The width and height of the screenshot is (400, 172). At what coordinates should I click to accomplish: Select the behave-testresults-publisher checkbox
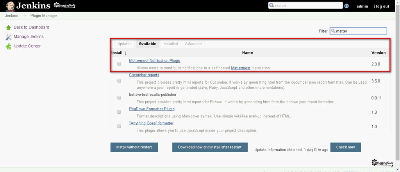click(119, 98)
